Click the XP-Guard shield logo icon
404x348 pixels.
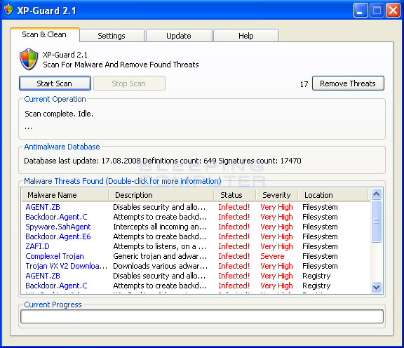(x=29, y=60)
